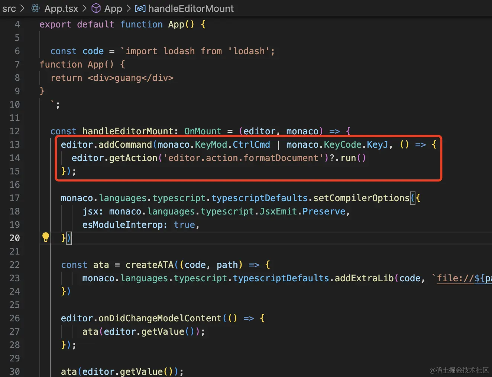
Task: Click 'CtrlCmd' on line 13
Action: pos(252,145)
